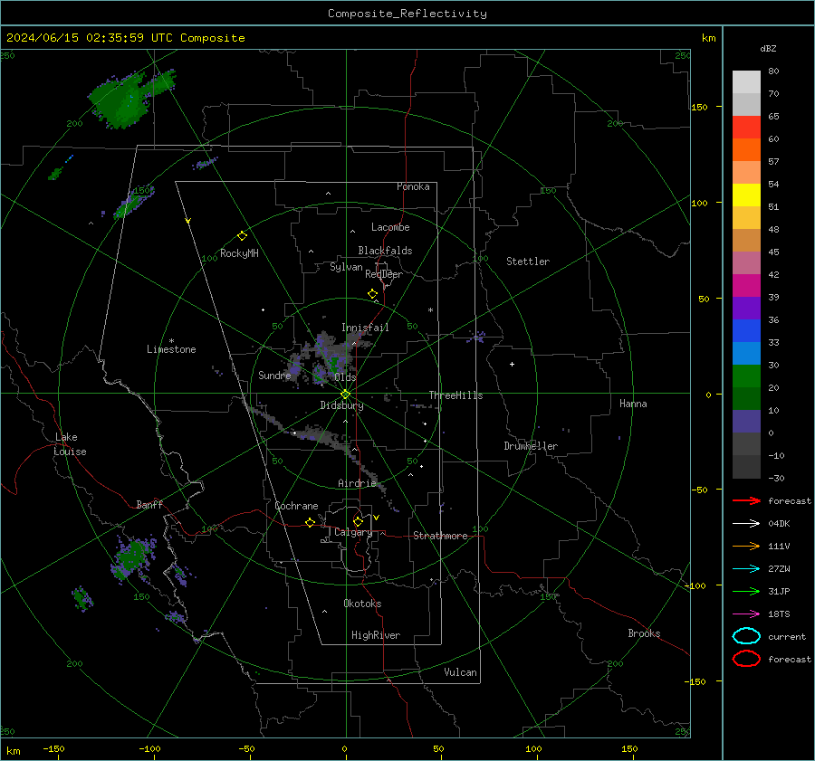Click the Brooks label
Image resolution: width=815 pixels, height=761 pixels.
coord(644,633)
